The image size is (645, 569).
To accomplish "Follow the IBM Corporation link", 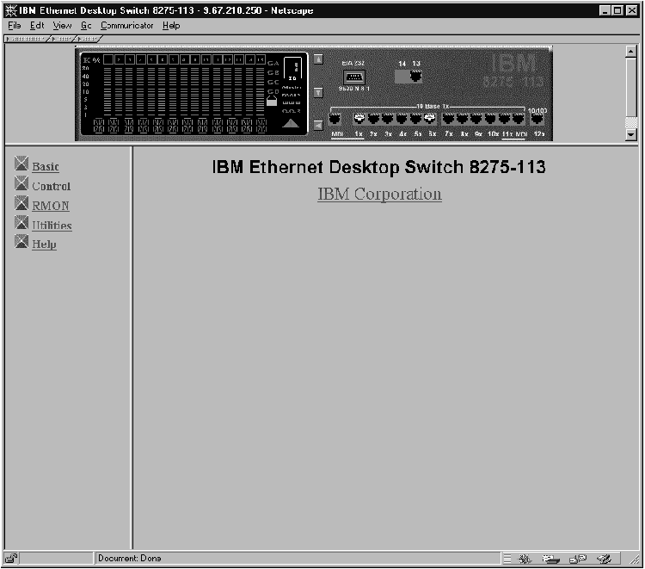I will click(x=379, y=194).
